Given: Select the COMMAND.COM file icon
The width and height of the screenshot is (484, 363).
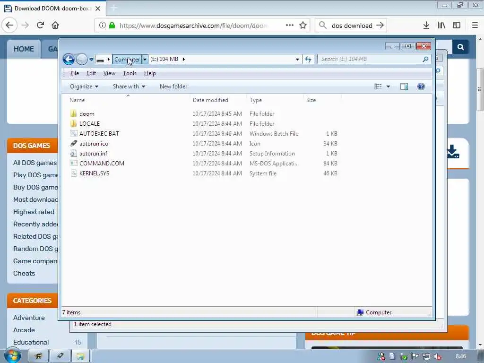Looking at the screenshot, I should pyautogui.click(x=73, y=163).
